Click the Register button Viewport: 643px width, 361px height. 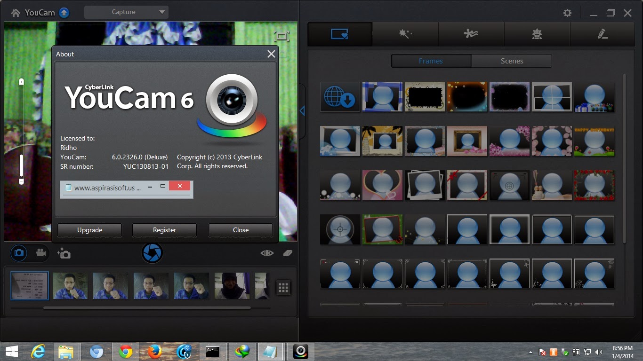(x=164, y=230)
